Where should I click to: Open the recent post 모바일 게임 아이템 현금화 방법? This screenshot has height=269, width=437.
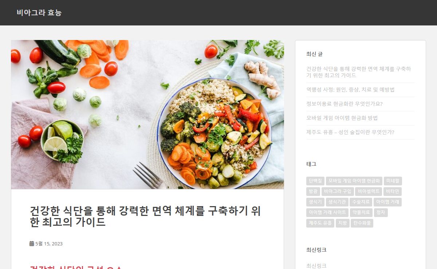(342, 118)
